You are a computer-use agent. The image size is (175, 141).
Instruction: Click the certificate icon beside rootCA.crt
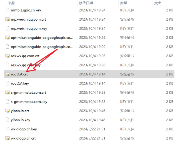[7, 74]
